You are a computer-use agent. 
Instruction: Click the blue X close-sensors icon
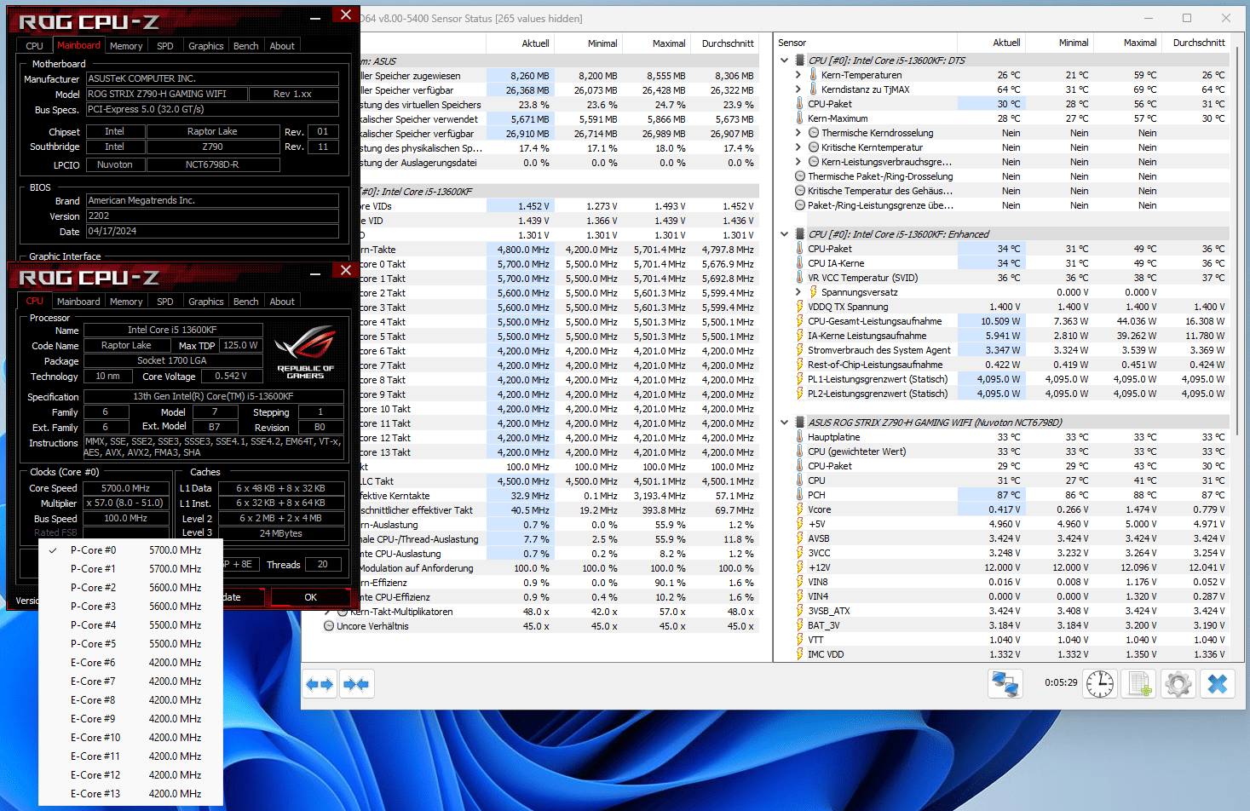(1218, 684)
